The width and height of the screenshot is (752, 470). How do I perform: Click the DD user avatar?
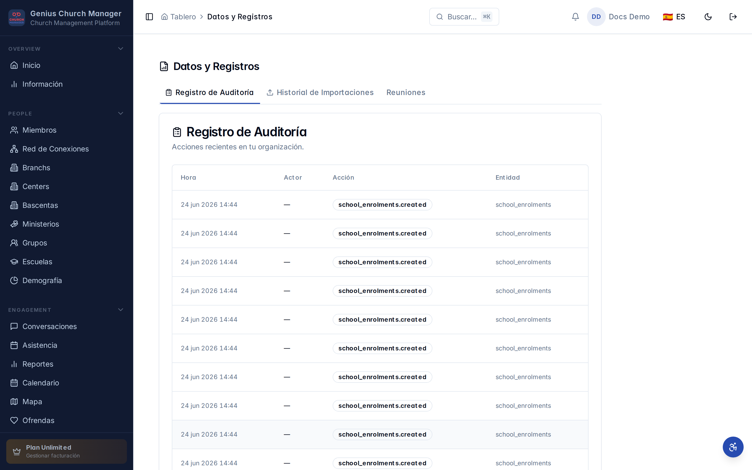pos(596,17)
